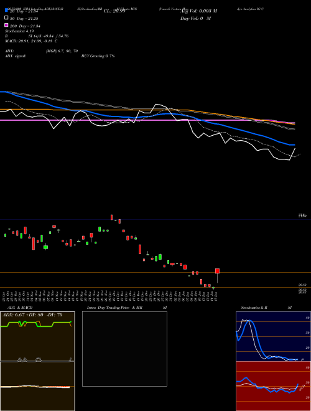The height and width of the screenshot is (411, 311).
Task: Click the '50 Day - 21.25' legend text
Action: 24,19
